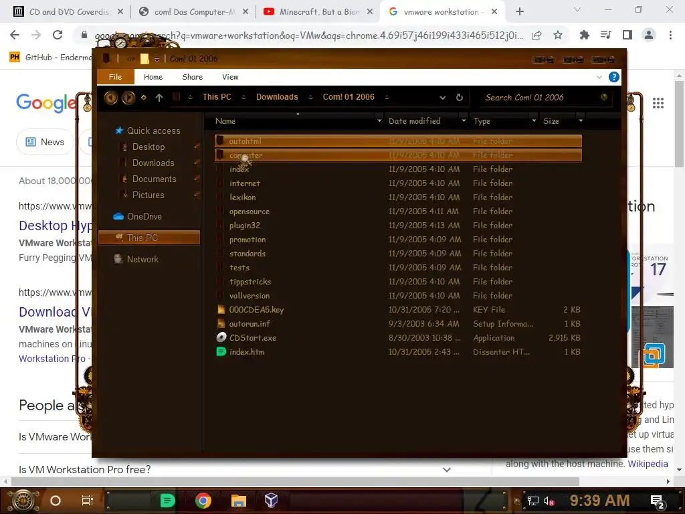Select the CDStart.exe disc icon
Viewport: 685px width, 514px height.
click(221, 337)
